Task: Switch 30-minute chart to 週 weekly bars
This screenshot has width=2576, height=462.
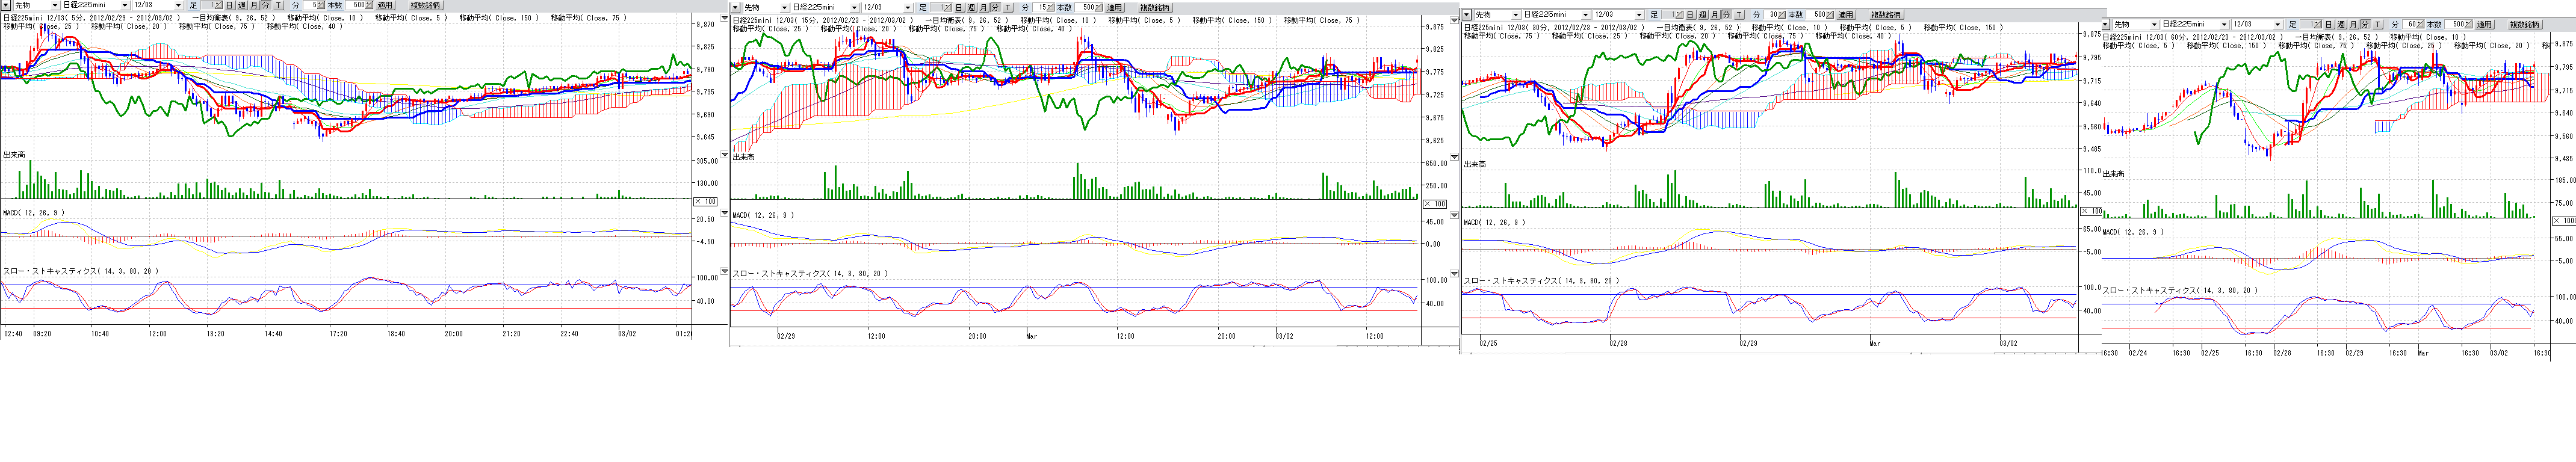Action: 1702,15
